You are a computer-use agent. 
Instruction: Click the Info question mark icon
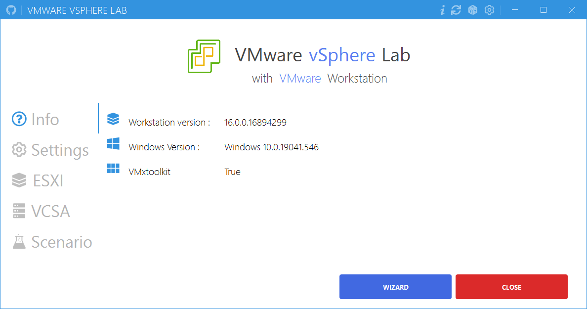(x=19, y=119)
